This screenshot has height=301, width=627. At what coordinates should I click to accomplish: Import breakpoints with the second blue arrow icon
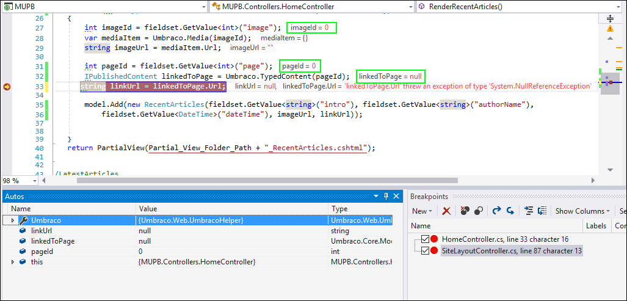[x=510, y=211]
